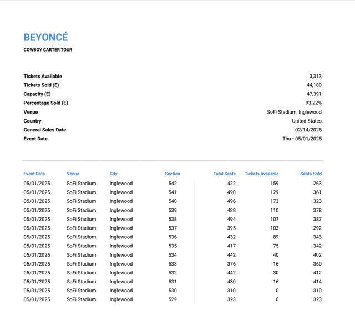
Task: Select section number 529 cell
Action: coord(173,299)
